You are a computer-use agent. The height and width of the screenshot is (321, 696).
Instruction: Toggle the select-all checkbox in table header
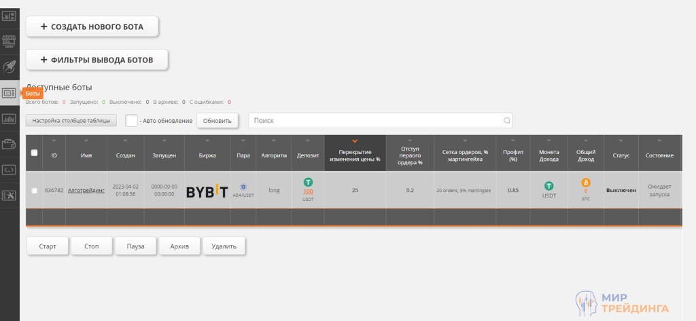(35, 153)
